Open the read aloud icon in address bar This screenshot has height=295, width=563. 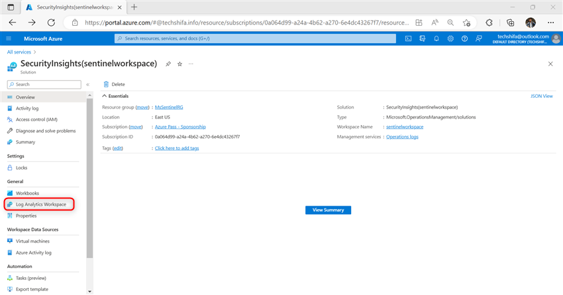pyautogui.click(x=435, y=22)
